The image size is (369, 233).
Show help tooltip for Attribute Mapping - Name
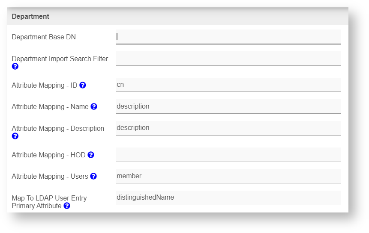[x=94, y=106]
